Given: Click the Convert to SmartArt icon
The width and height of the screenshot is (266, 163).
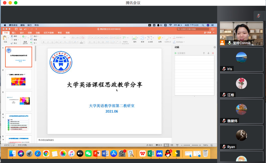Looking at the screenshot, I should coord(125,38).
